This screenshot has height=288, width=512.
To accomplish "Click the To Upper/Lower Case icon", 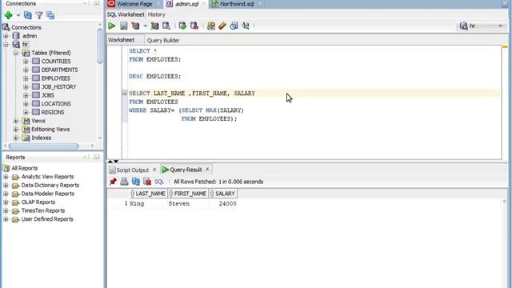I will pyautogui.click(x=246, y=26).
